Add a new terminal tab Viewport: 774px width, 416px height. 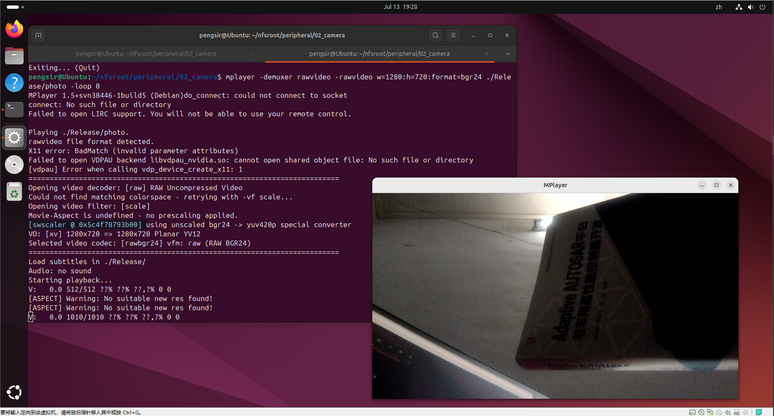click(x=38, y=35)
